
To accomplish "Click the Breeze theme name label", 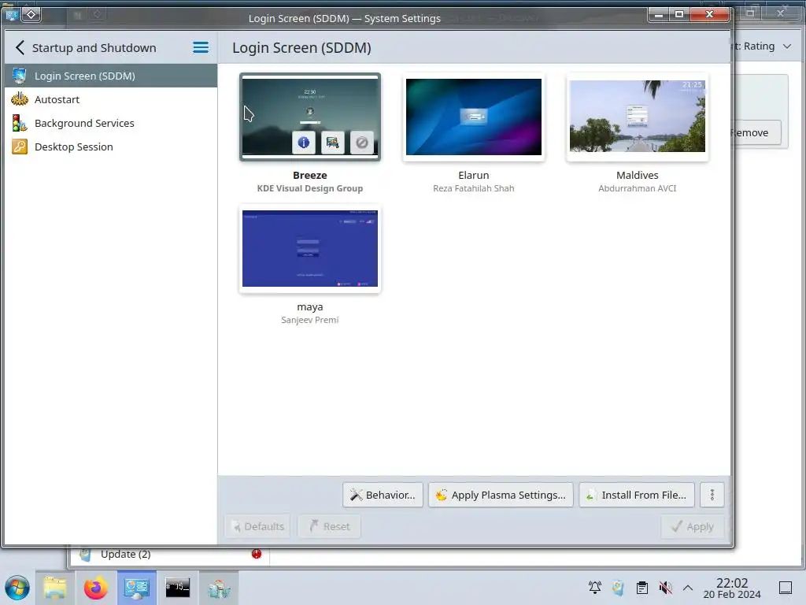I will click(x=310, y=176).
